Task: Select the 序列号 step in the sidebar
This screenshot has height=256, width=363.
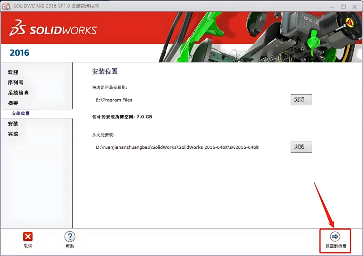Action: coord(15,83)
